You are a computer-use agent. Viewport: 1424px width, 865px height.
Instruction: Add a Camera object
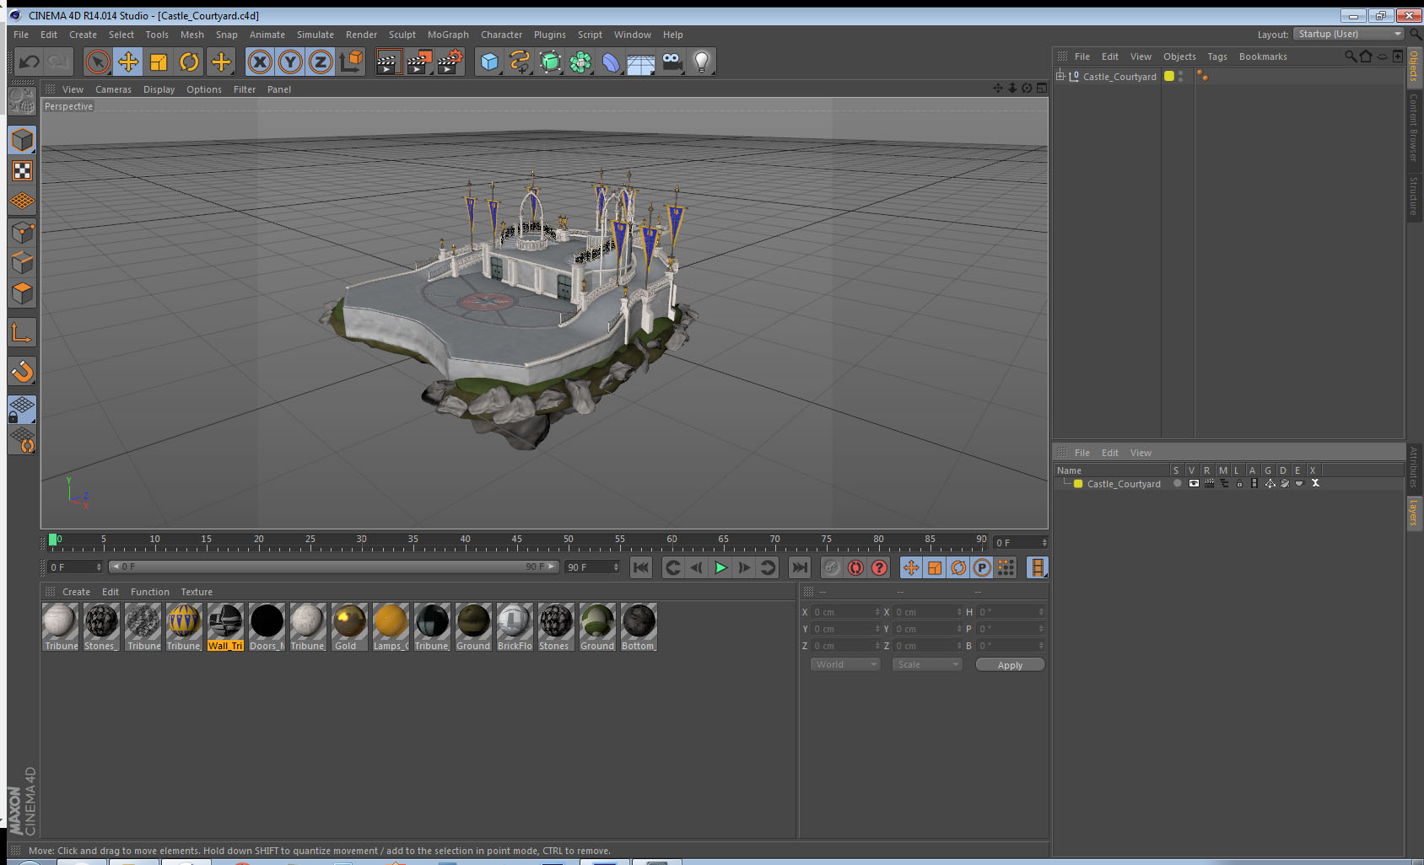tap(672, 62)
